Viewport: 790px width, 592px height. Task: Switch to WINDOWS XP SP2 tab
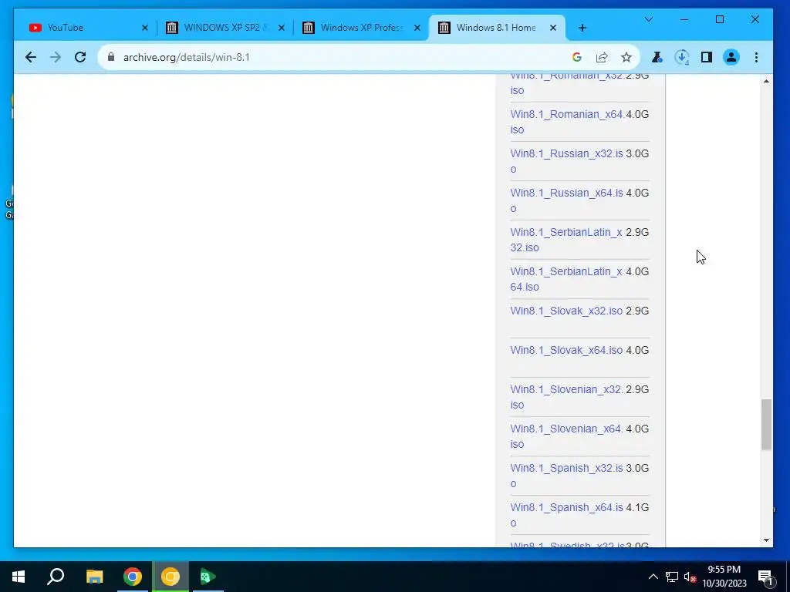(225, 28)
